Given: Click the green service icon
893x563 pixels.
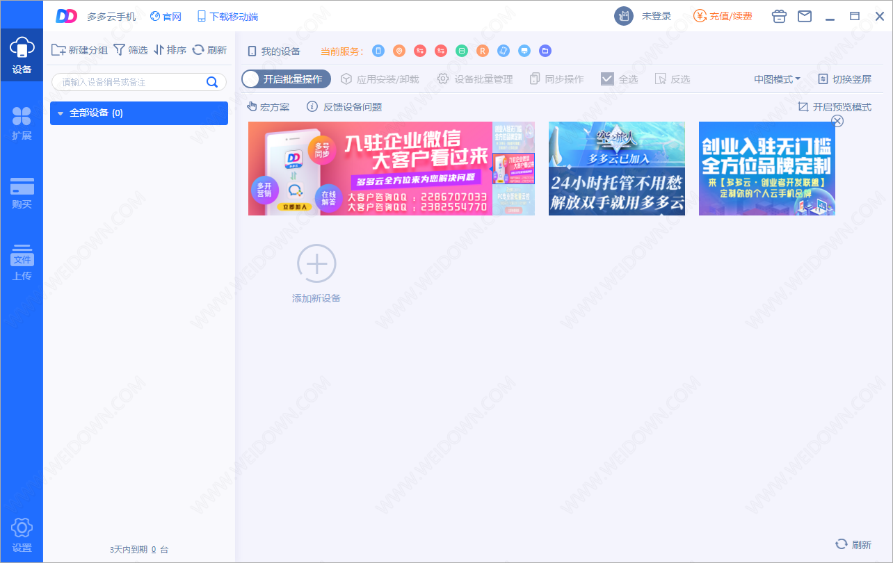Looking at the screenshot, I should (x=462, y=51).
